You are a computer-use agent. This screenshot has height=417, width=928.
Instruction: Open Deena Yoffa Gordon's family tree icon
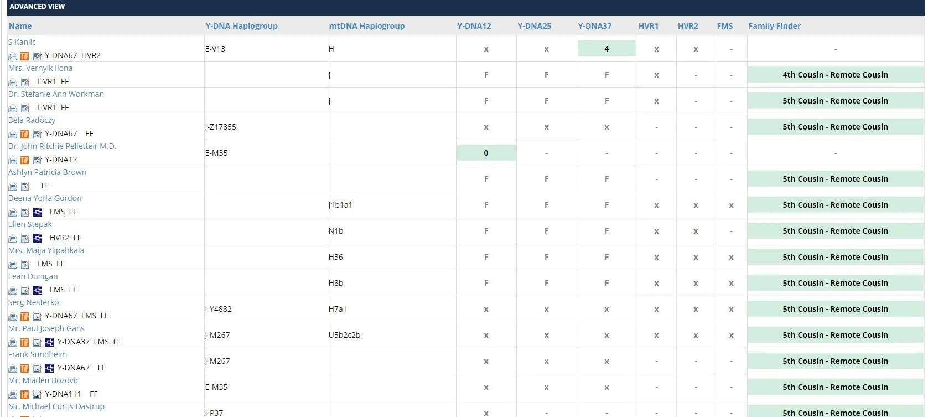[x=38, y=212]
